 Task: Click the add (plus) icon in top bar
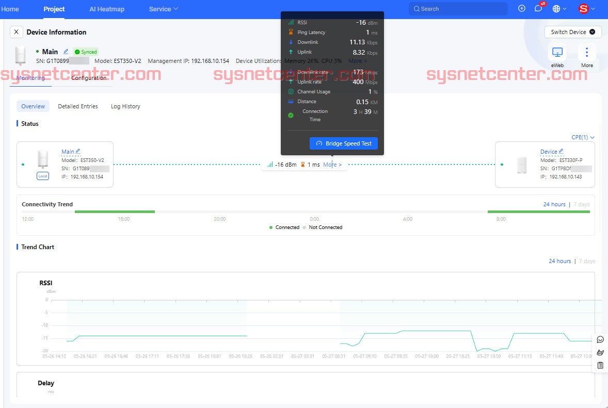point(521,9)
